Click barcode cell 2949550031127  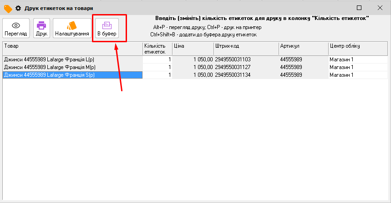tap(246, 67)
